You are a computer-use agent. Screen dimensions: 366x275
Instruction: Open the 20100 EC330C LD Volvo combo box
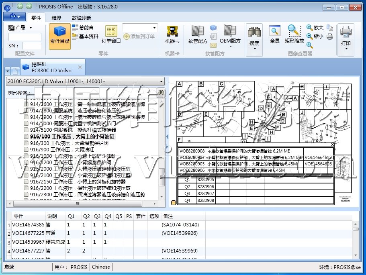pos(86,81)
